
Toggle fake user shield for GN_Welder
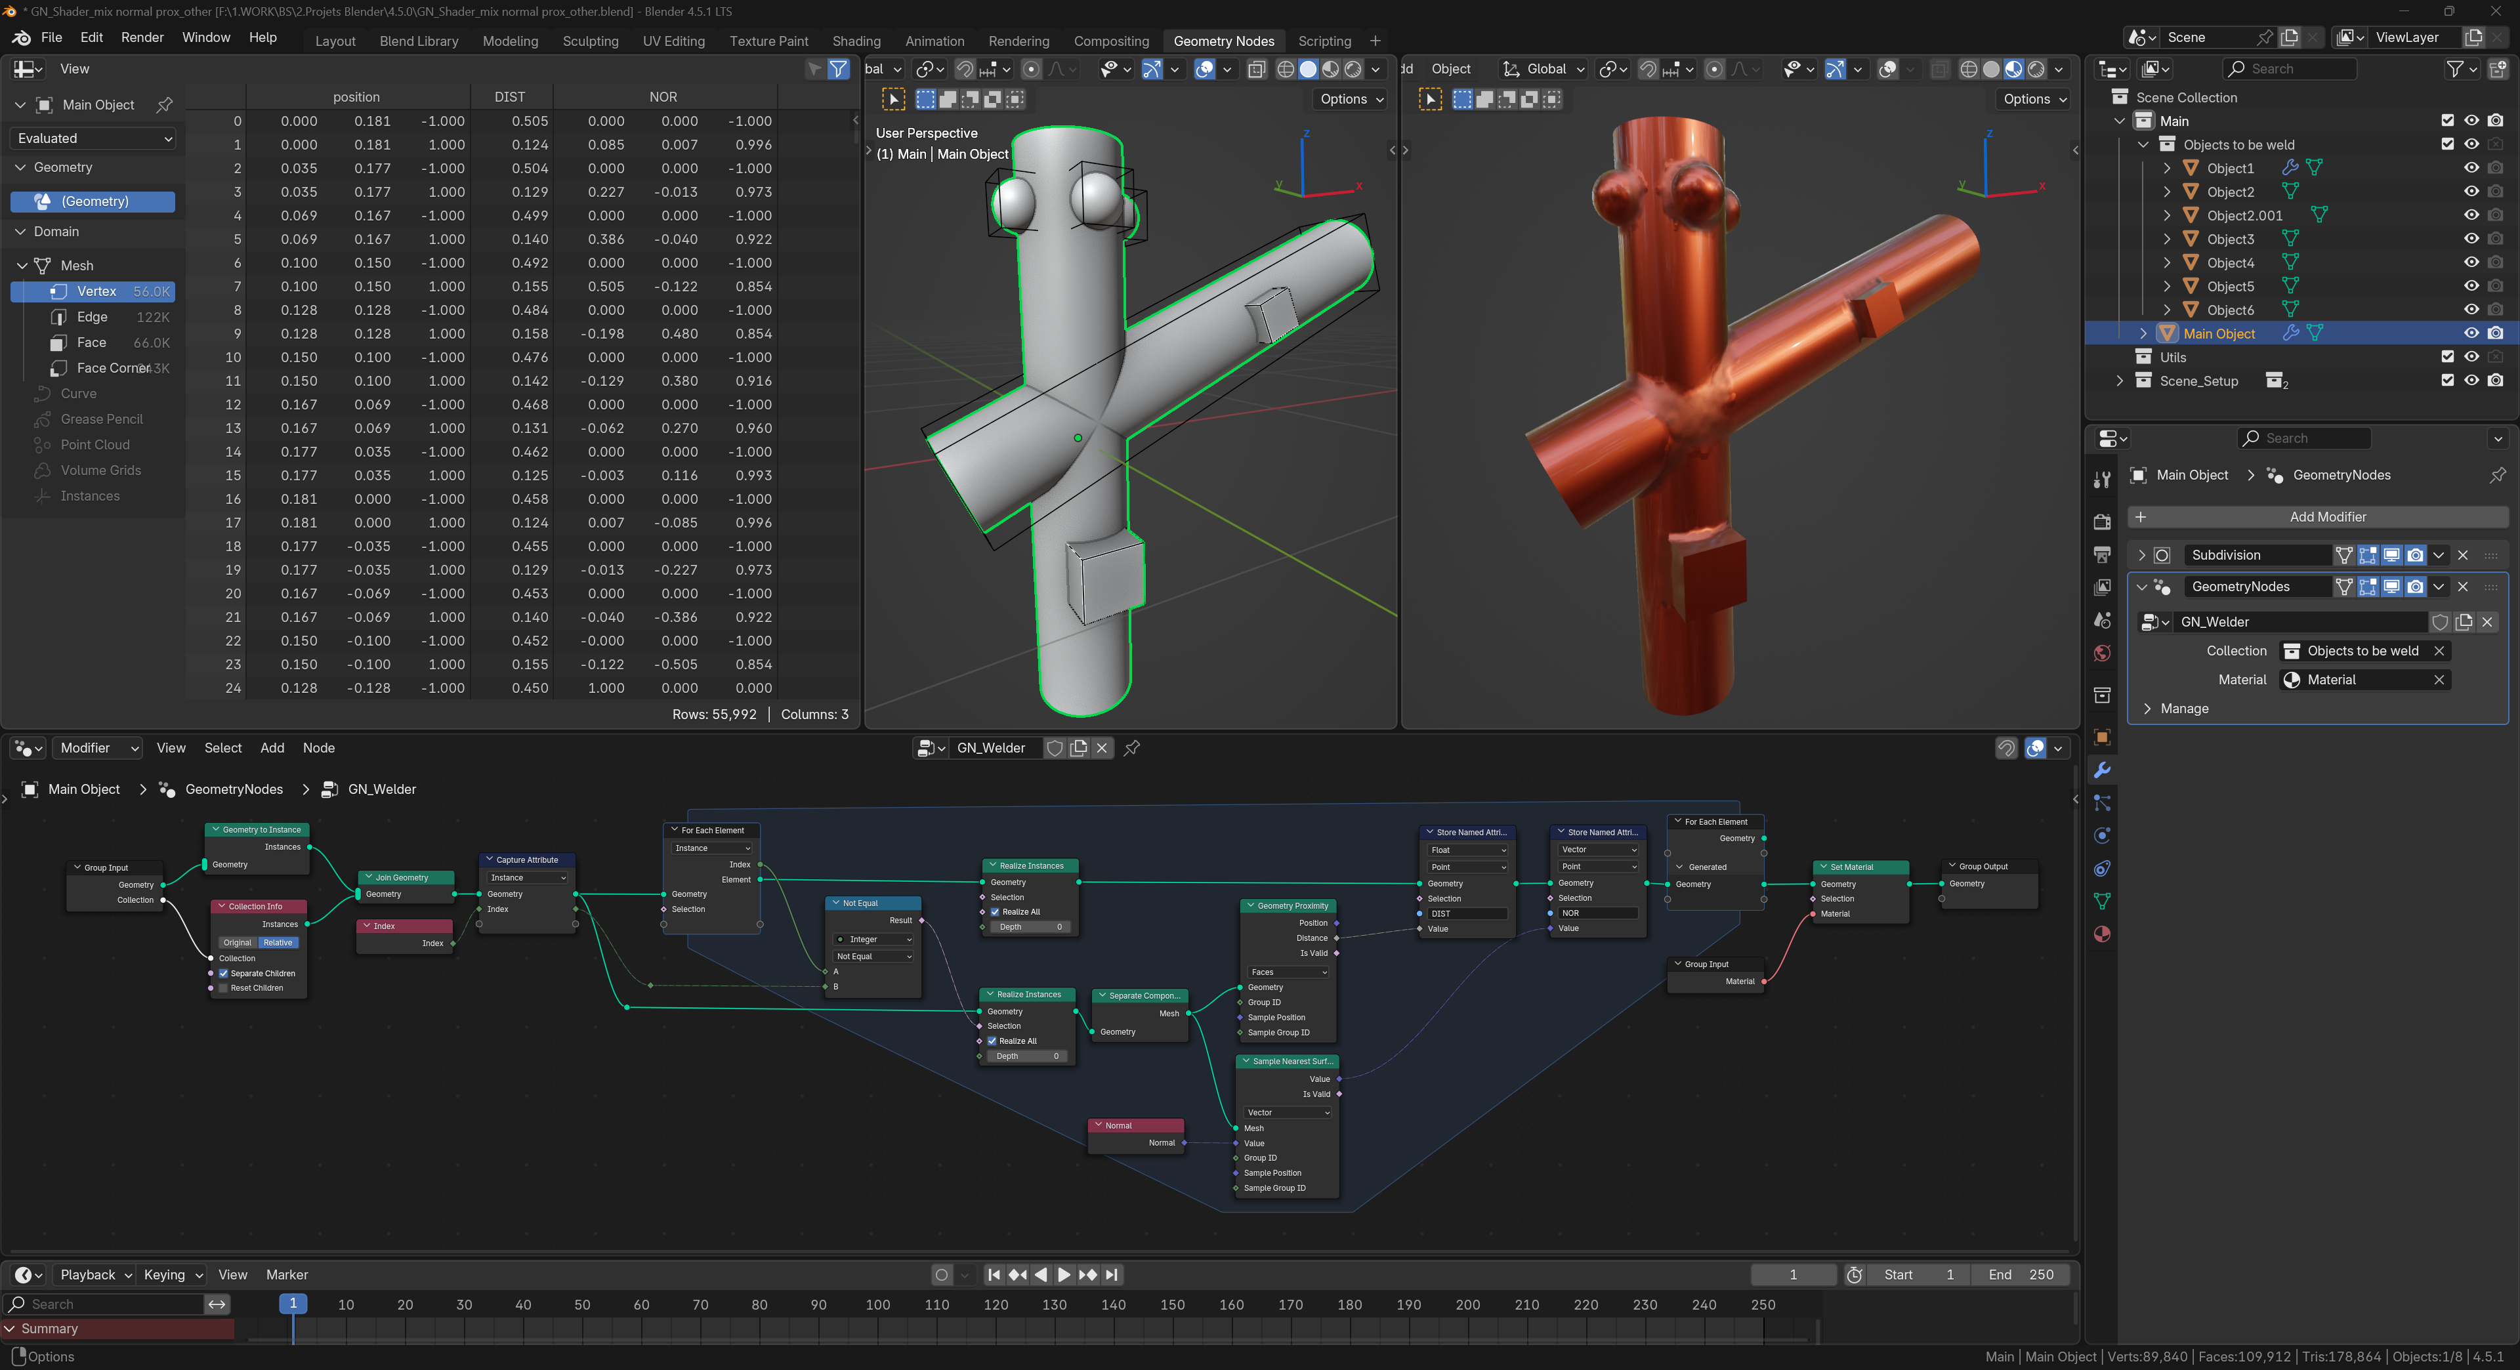pyautogui.click(x=1055, y=748)
